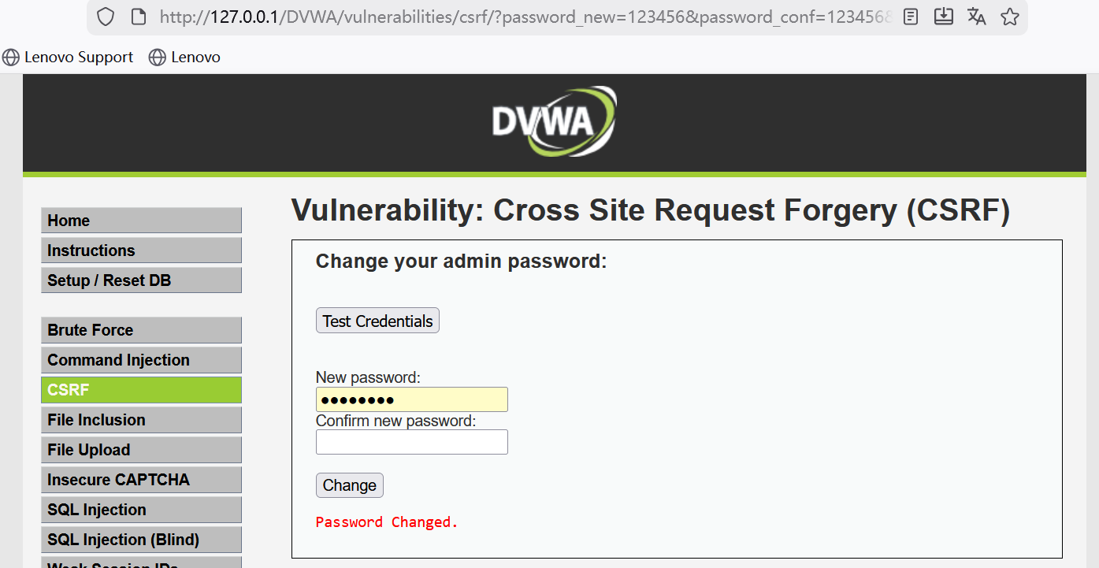Open Setup / Reset DB page
Viewport: 1099px width, 568px height.
click(141, 280)
